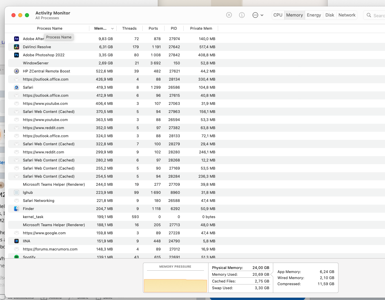The height and width of the screenshot is (300, 385).
Task: Click the Safari compass icon
Action: point(17,87)
